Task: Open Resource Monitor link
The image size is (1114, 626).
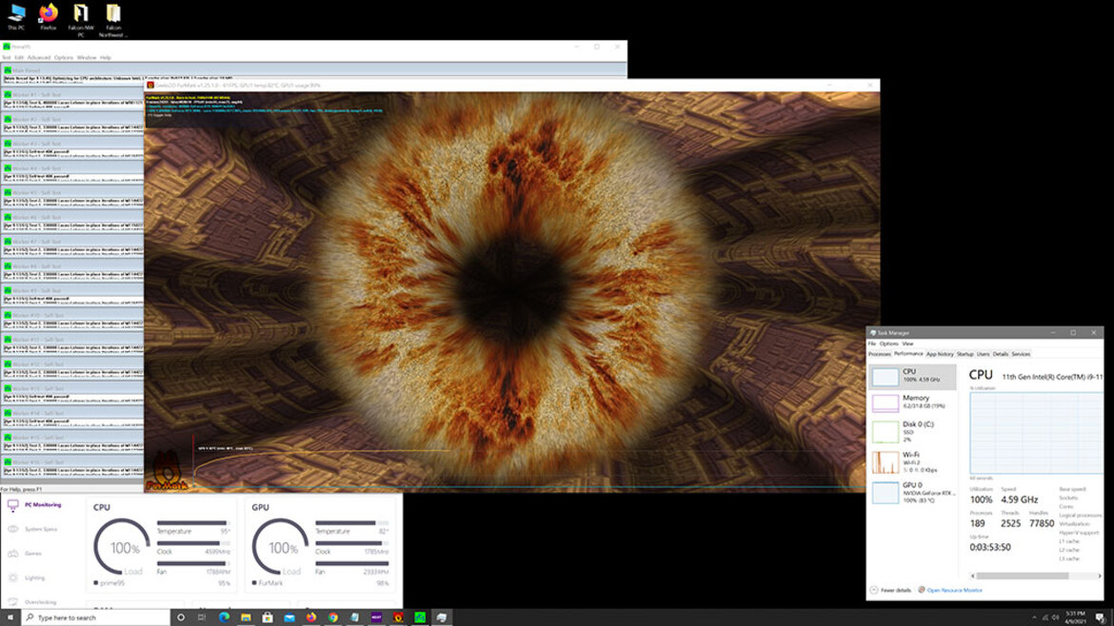Action: coord(950,590)
